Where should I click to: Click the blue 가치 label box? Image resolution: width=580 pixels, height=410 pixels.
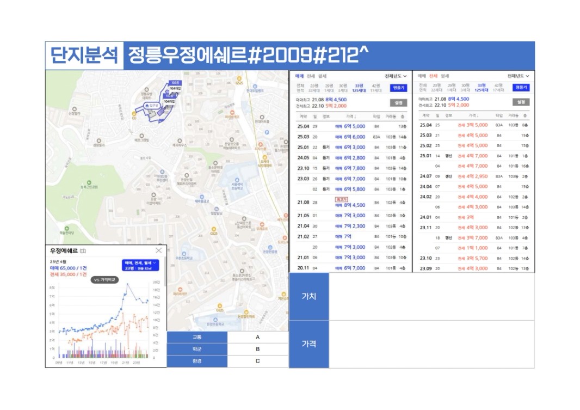(309, 296)
